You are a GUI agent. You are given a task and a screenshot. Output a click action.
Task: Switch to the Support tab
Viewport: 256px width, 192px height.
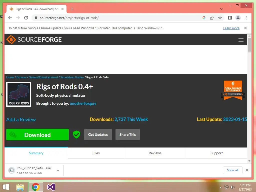(216, 153)
